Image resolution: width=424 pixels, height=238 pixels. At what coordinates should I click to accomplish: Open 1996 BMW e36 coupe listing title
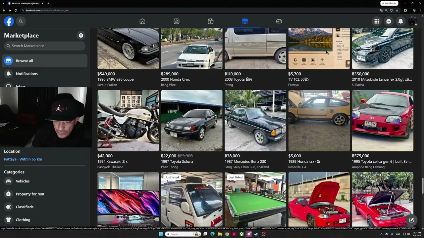(x=116, y=79)
